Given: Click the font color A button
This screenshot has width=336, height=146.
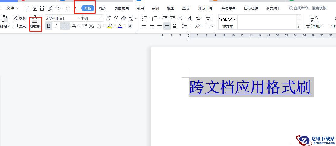Looking at the screenshot, I should [x=120, y=26].
